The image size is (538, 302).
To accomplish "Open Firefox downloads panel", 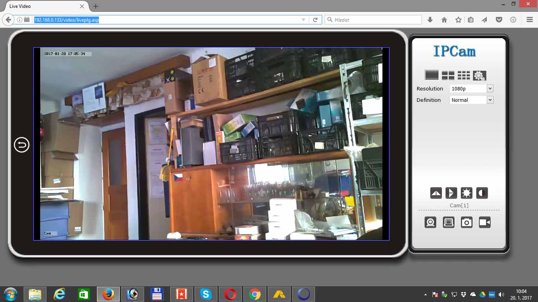I will pyautogui.click(x=430, y=20).
